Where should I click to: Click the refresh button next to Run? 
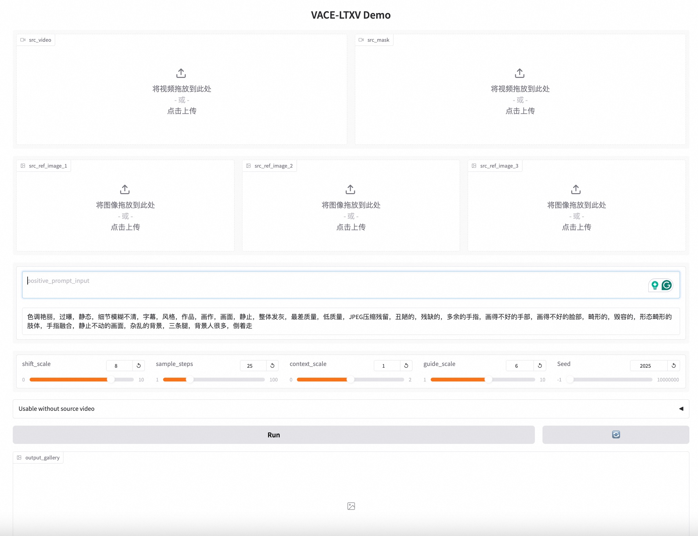coord(616,435)
